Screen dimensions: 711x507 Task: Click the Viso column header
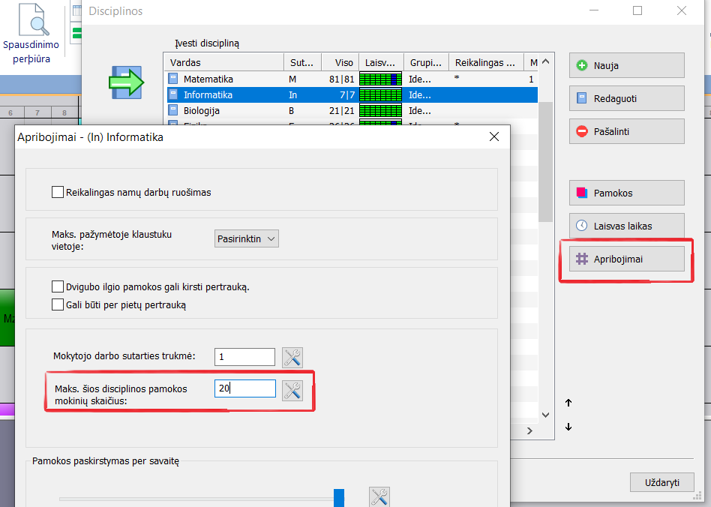coord(340,62)
